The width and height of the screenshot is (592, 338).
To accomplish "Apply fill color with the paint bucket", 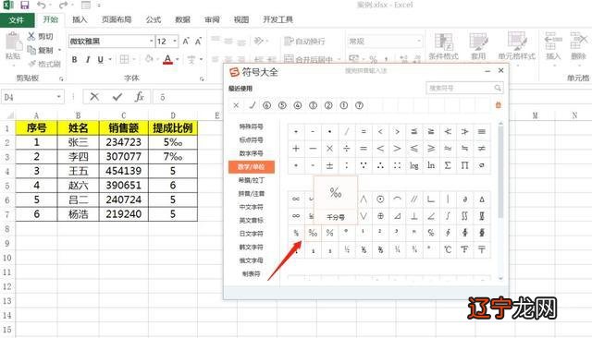I will [x=149, y=59].
